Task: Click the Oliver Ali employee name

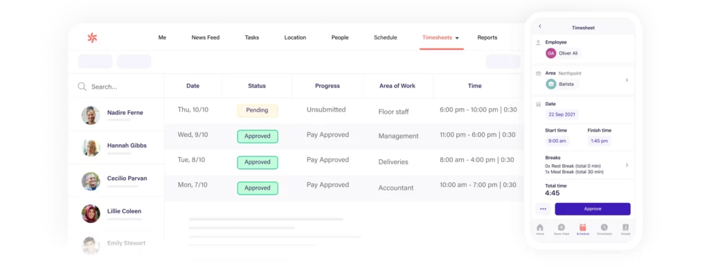Action: [x=568, y=53]
